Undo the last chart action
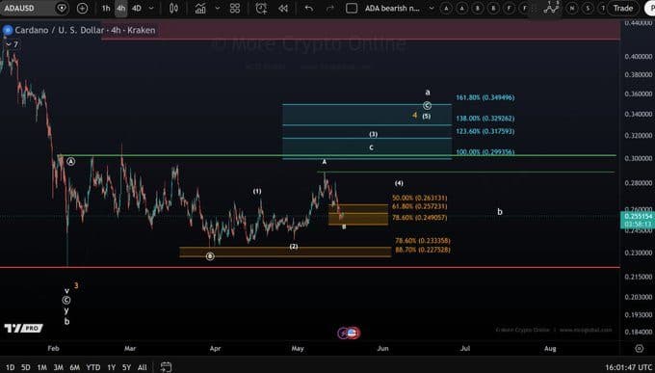This screenshot has height=373, width=655. coord(308,9)
